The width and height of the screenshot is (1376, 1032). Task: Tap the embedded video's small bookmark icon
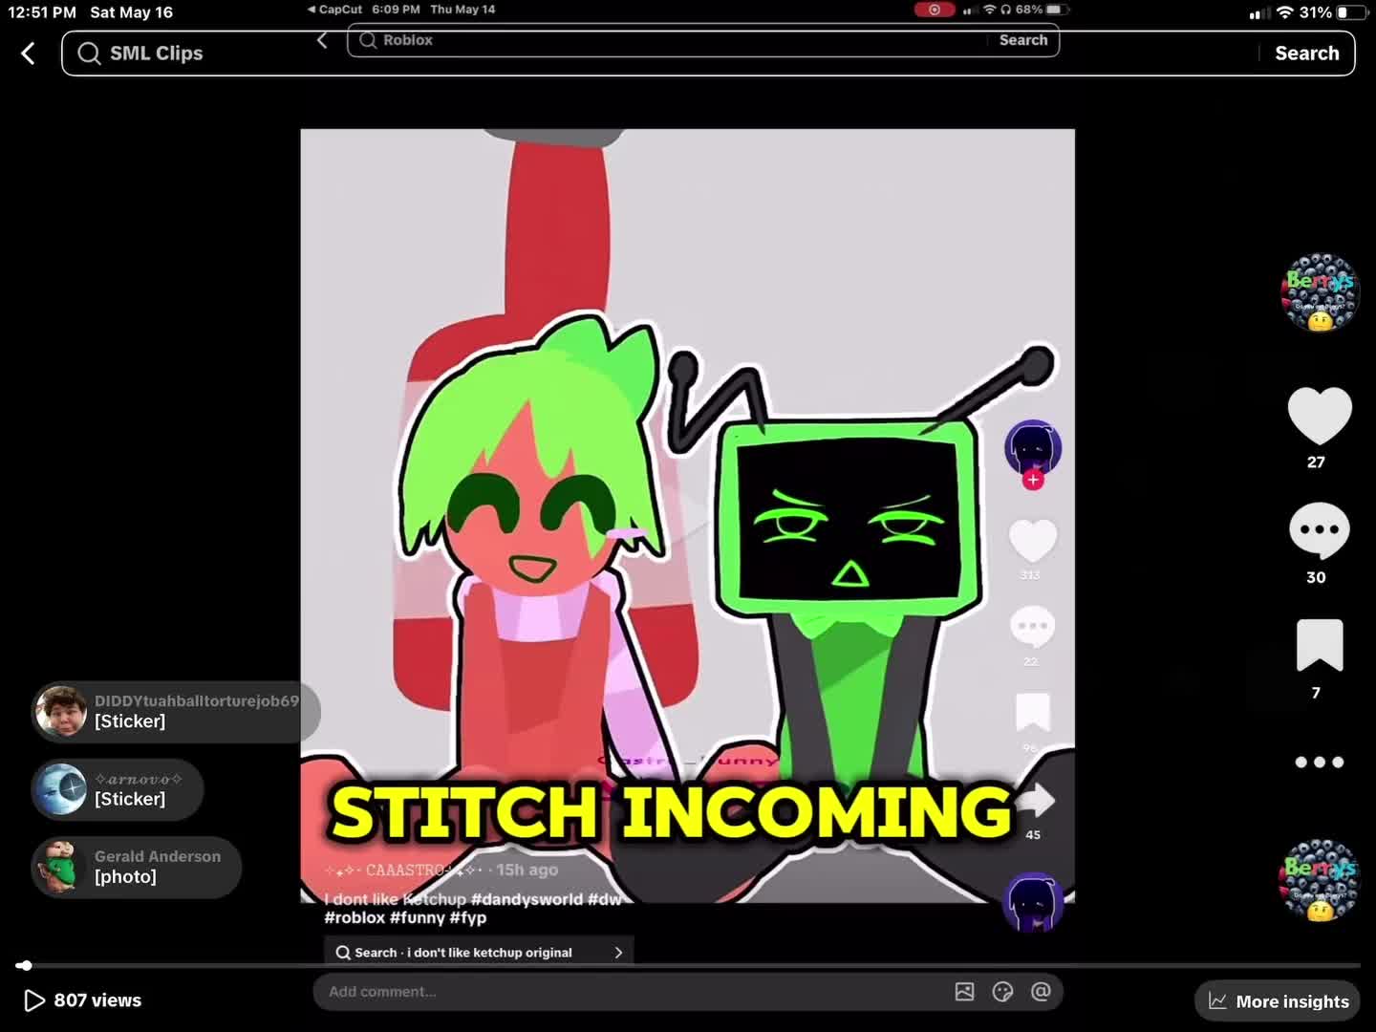(1033, 713)
